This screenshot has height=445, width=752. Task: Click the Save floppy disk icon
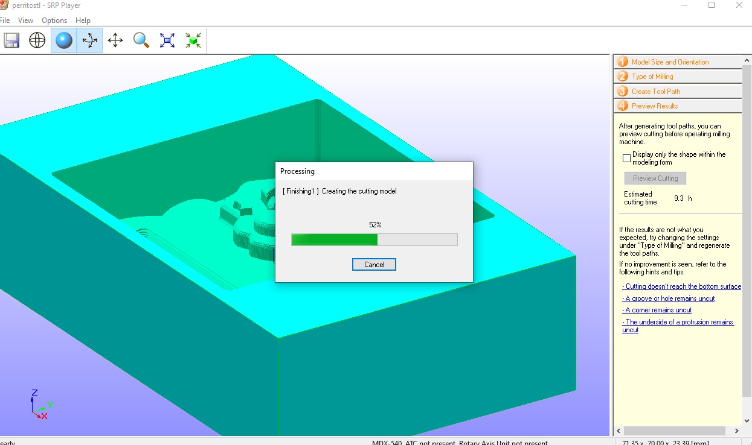tap(11, 40)
